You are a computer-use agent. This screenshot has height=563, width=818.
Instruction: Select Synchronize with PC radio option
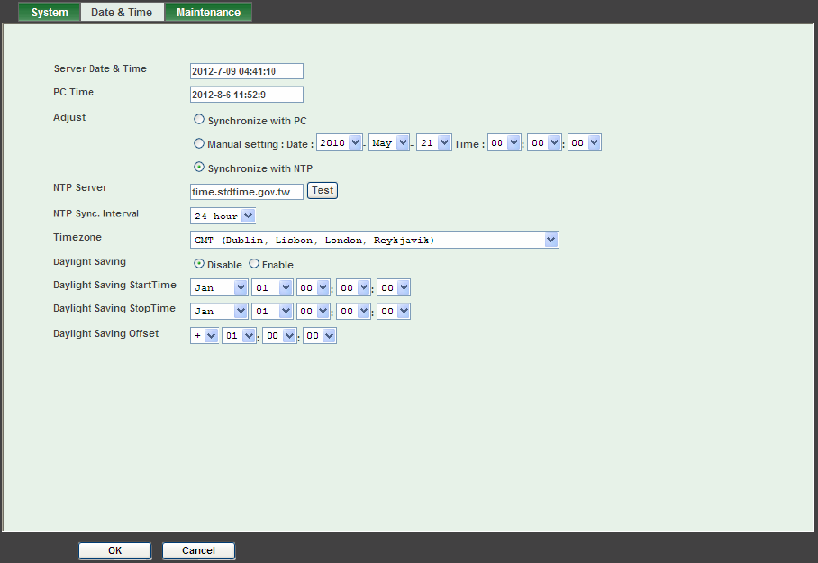(199, 120)
